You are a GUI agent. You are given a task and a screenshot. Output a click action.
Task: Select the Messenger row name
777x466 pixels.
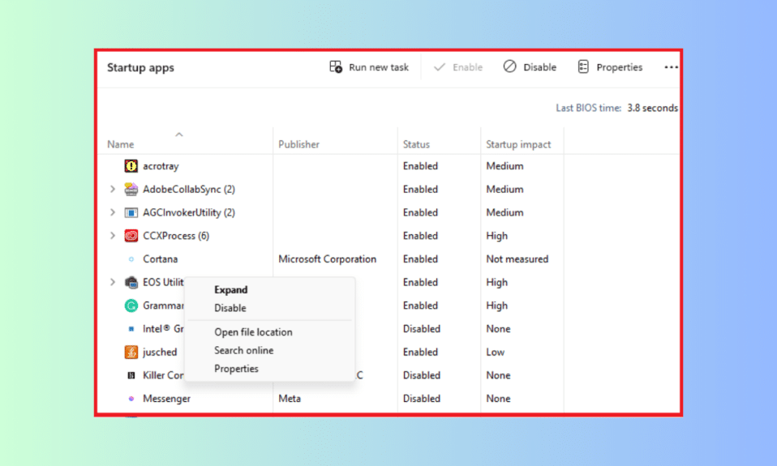(x=166, y=399)
